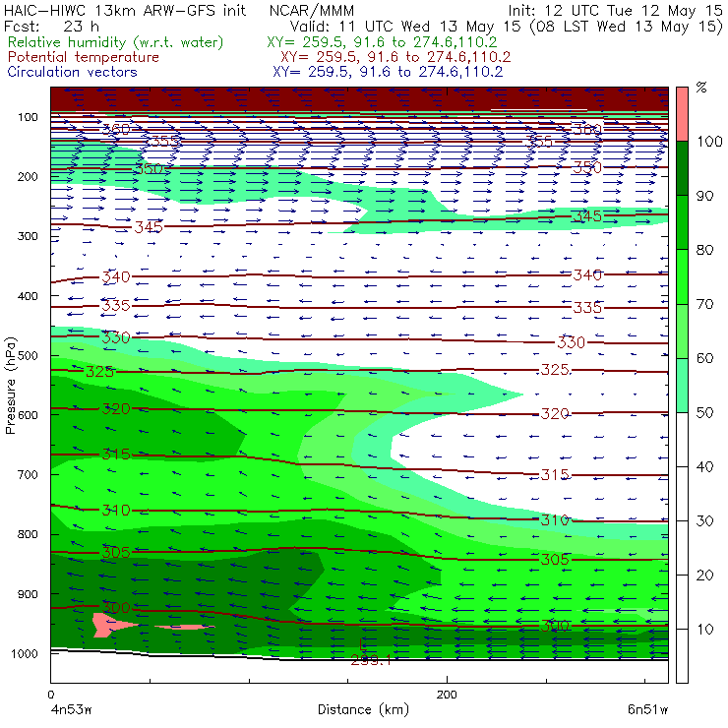Click the colorbar "70" value label
Viewport: 728px width, 728px height.
(x=704, y=304)
